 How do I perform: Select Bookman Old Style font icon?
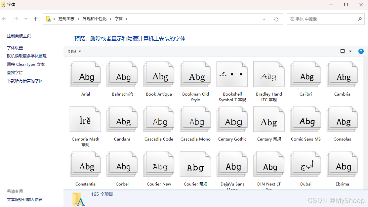195,74
